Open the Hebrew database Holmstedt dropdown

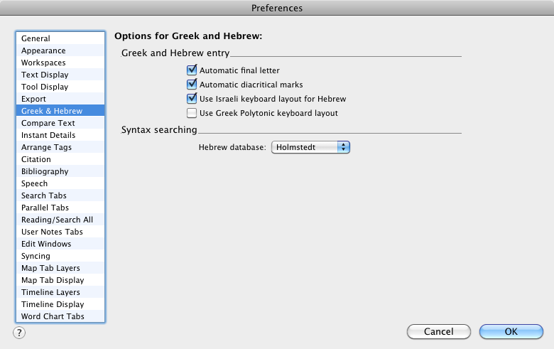click(310, 147)
